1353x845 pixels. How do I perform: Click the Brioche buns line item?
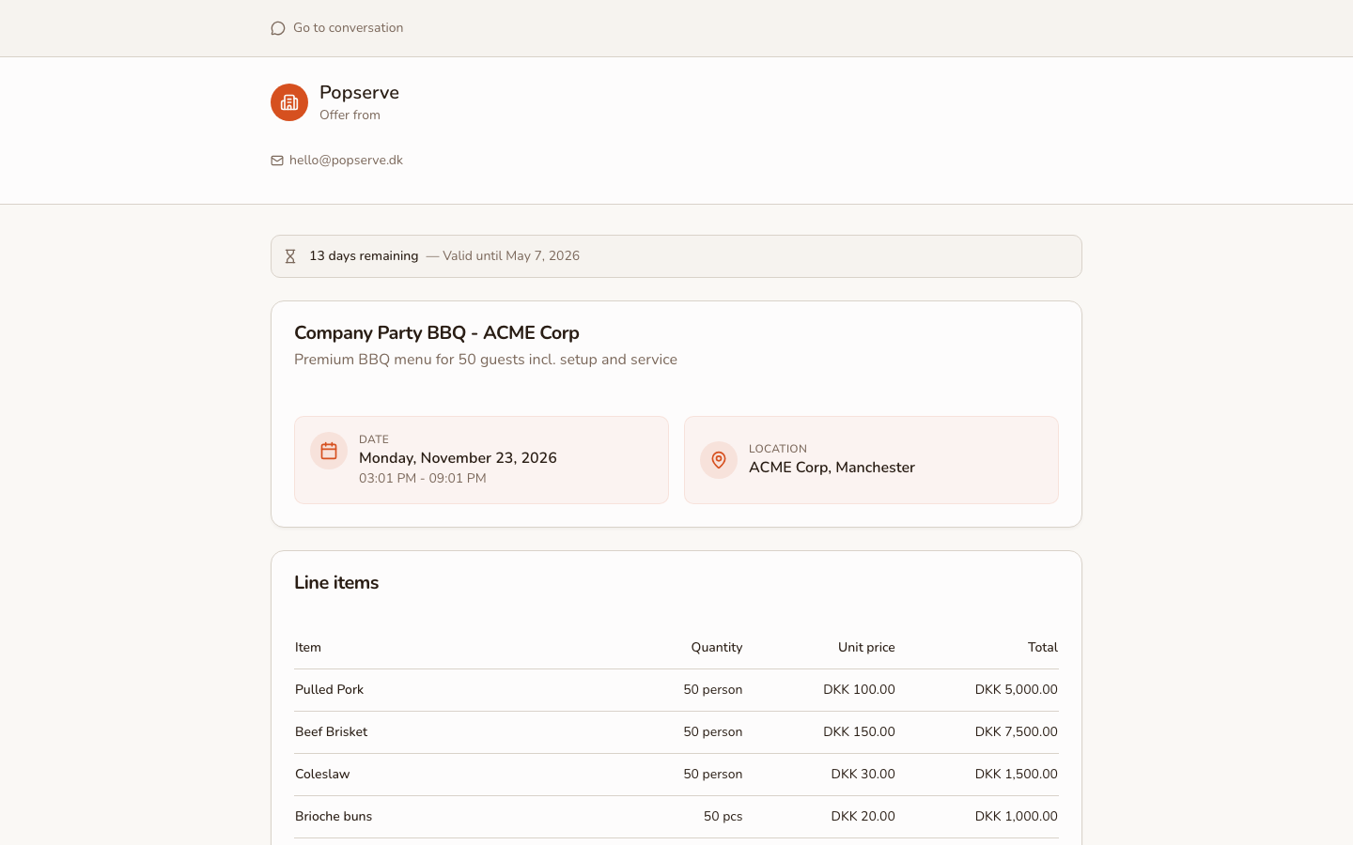(x=334, y=816)
